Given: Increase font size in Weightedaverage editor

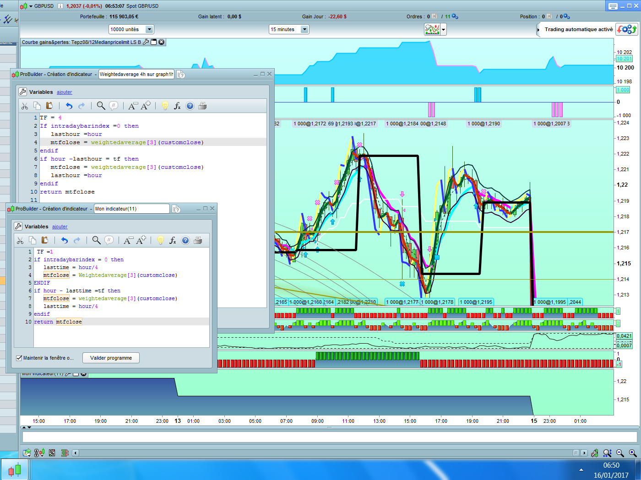Looking at the screenshot, I should tap(146, 106).
